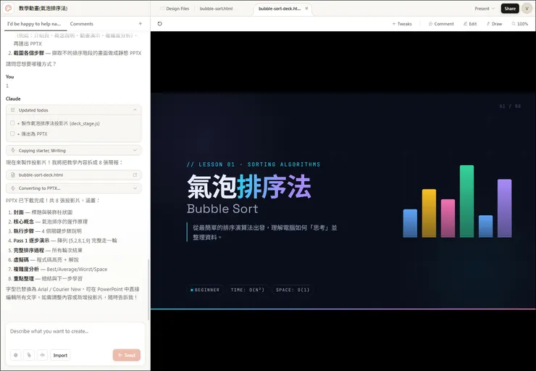Click the attach file paperclip icon
The image size is (536, 371).
click(x=29, y=355)
